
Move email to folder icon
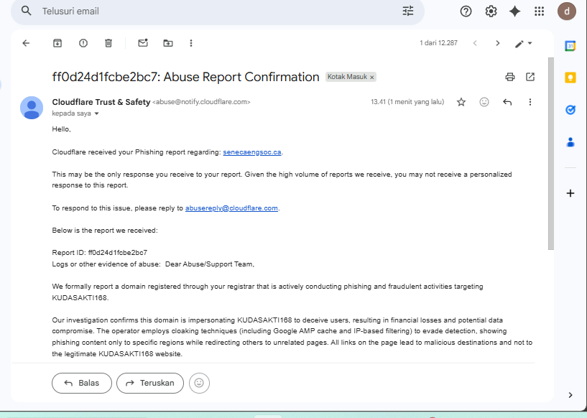168,43
